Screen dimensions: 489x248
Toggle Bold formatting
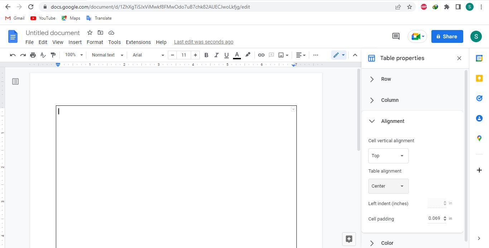[206, 55]
